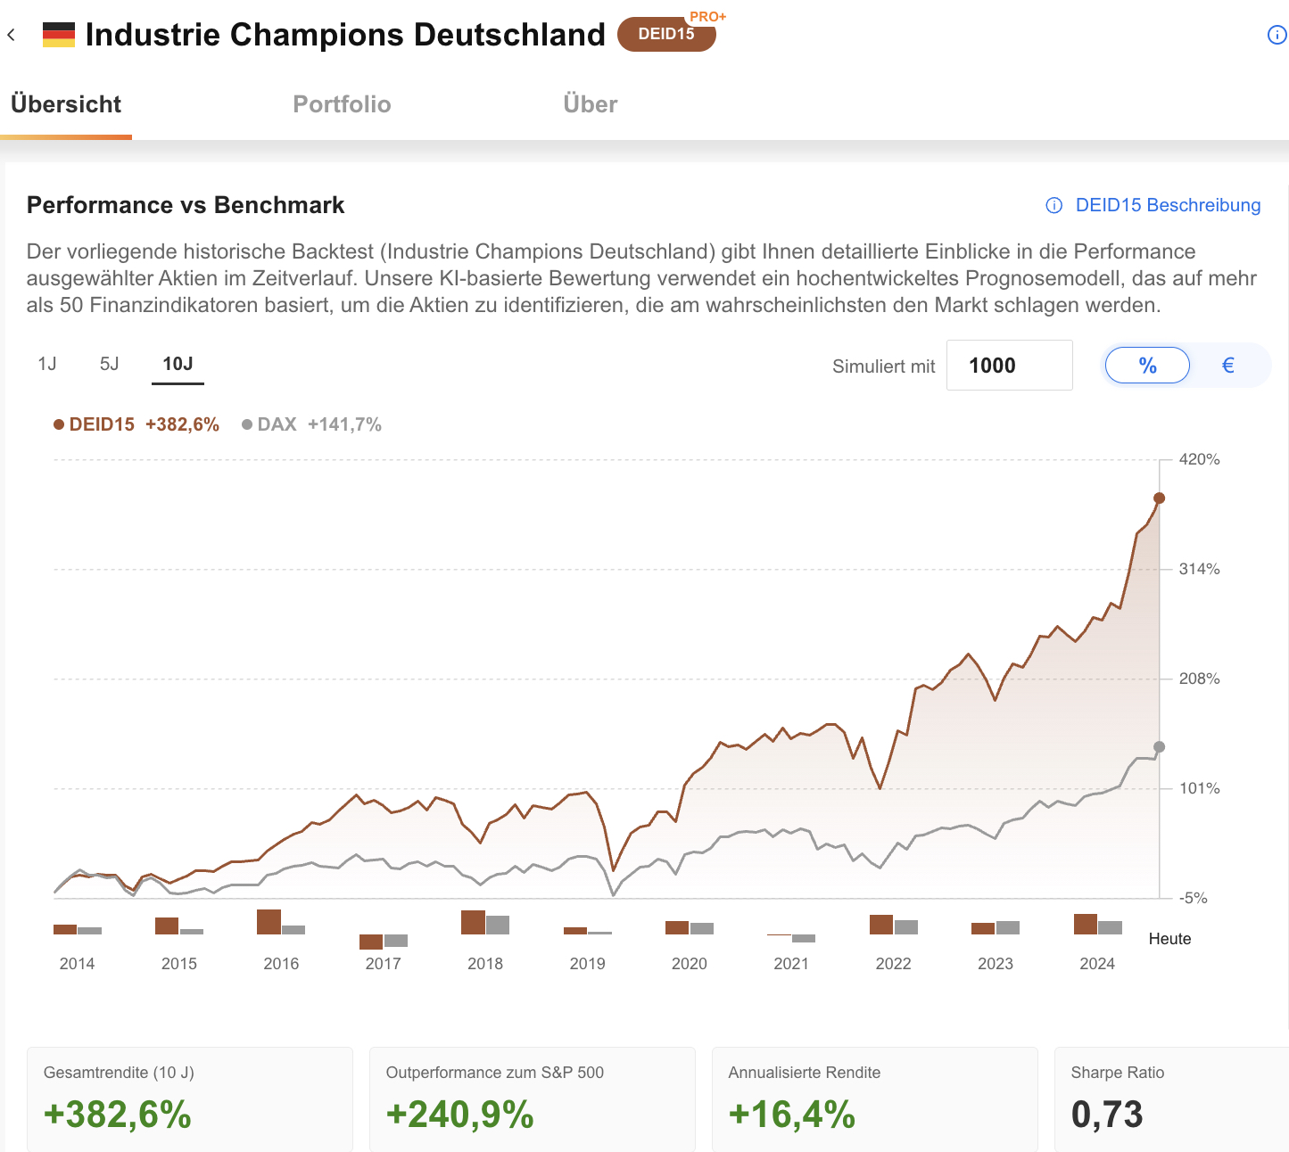
Task: Click the Performance vs Benchmark heading
Action: (186, 205)
